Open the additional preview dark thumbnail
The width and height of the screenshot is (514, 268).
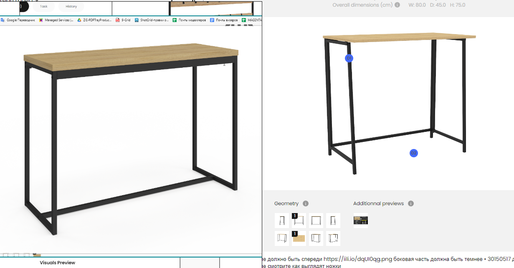click(x=361, y=221)
